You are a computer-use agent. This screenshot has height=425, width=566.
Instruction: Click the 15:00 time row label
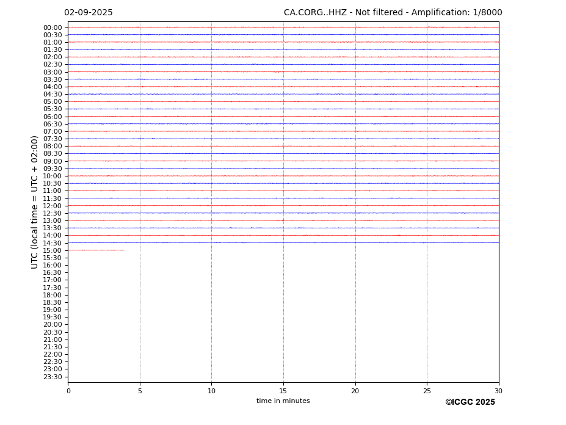click(x=53, y=250)
